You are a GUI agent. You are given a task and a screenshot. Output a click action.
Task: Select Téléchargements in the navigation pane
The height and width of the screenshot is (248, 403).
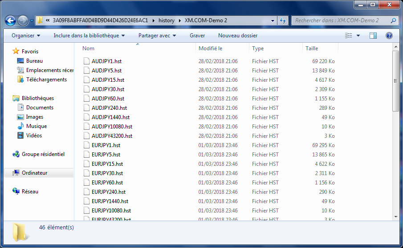pos(46,80)
